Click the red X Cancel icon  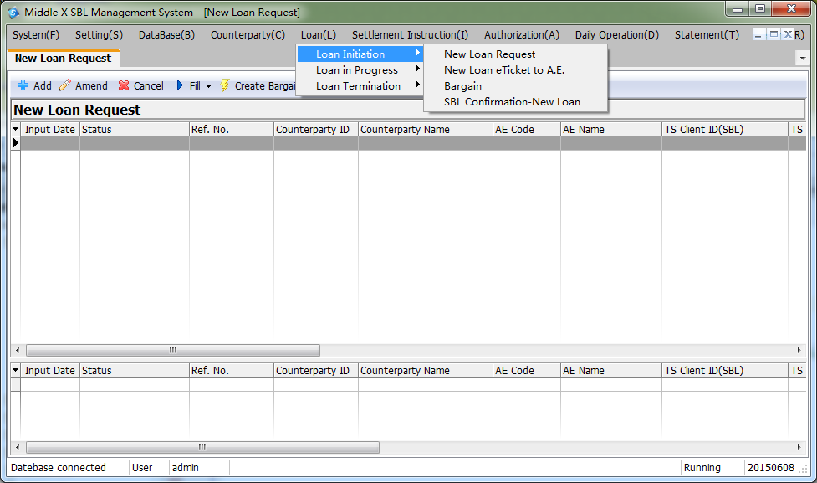click(124, 85)
